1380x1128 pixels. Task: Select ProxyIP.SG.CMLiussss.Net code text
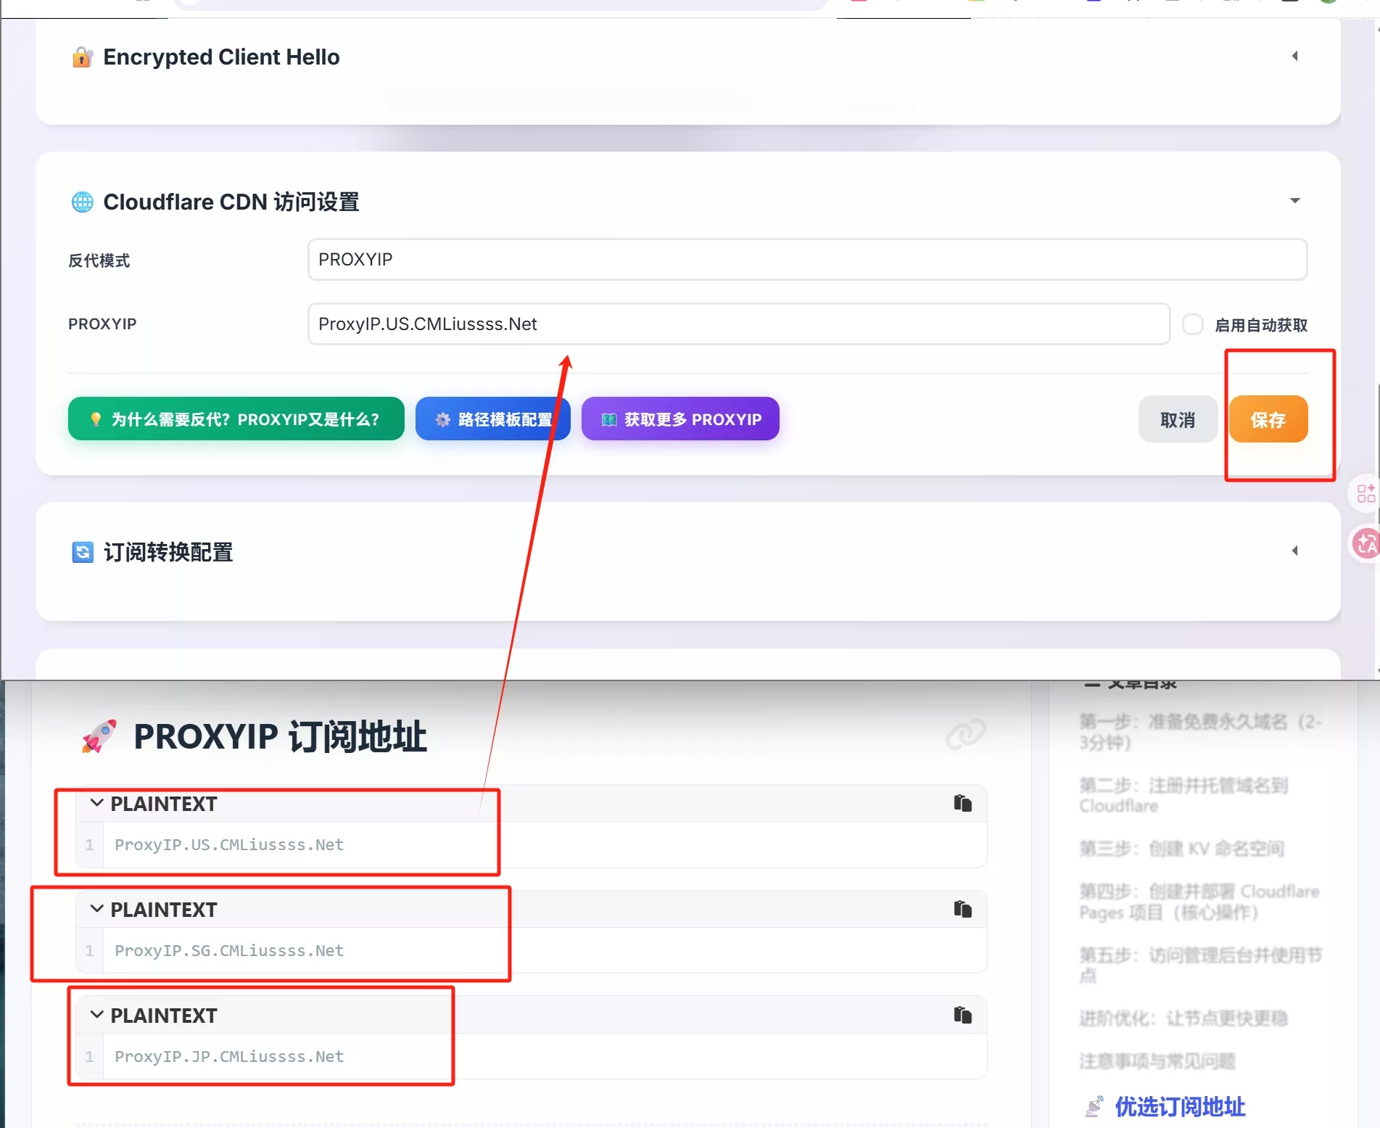point(229,951)
